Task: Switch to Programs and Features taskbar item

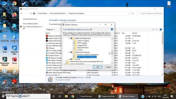Action: 107,96
